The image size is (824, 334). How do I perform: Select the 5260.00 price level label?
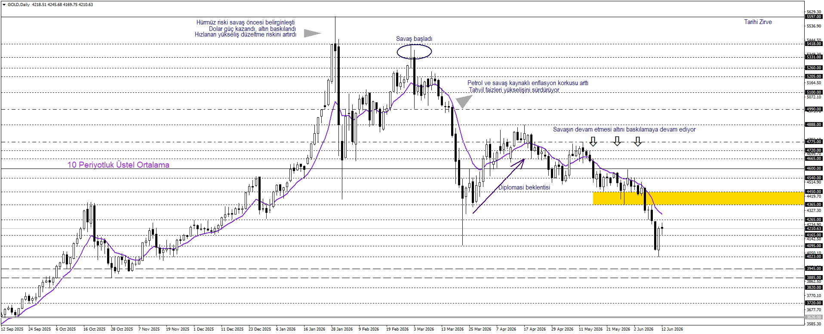point(814,68)
